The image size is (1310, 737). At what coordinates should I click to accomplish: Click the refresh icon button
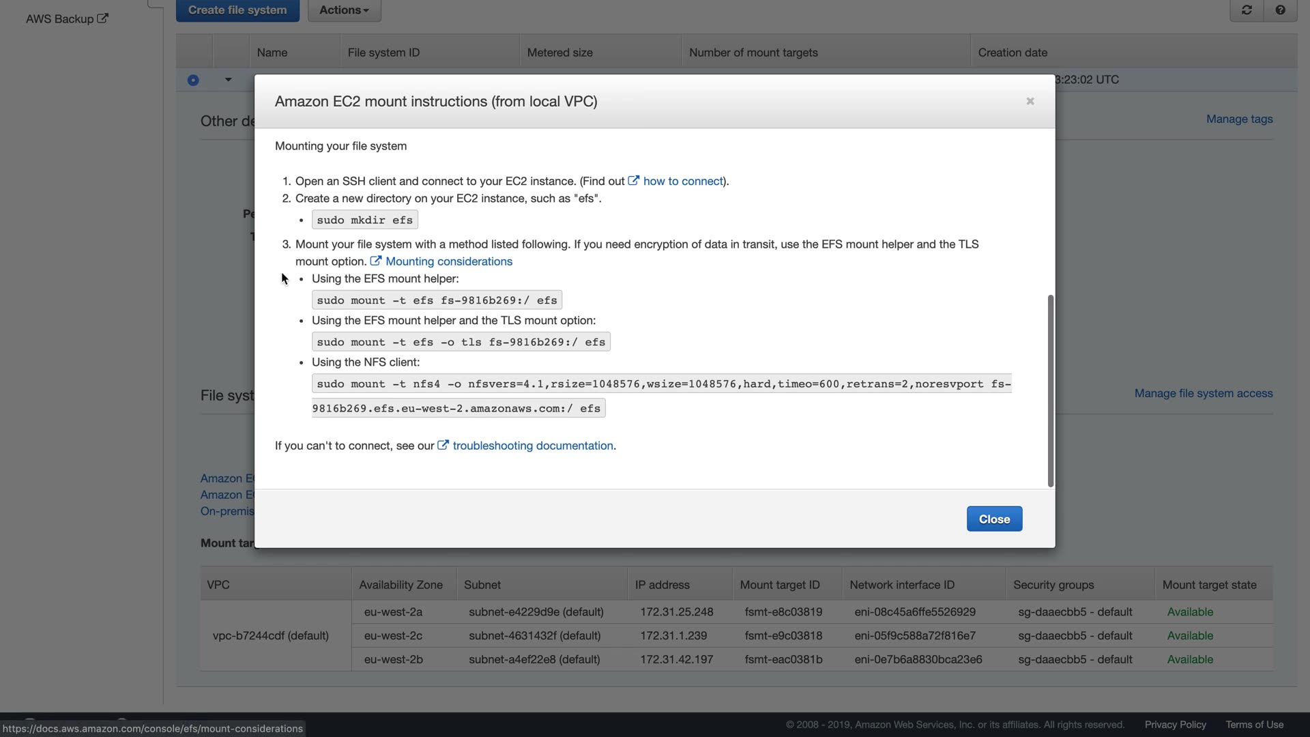click(x=1247, y=10)
